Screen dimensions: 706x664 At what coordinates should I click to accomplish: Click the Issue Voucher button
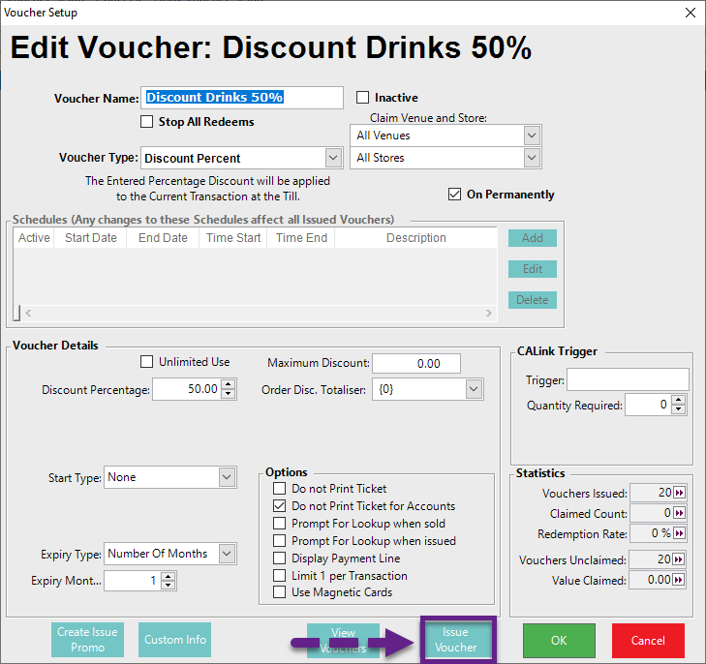(456, 640)
